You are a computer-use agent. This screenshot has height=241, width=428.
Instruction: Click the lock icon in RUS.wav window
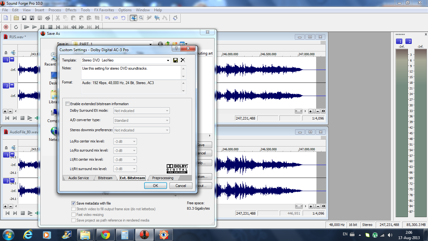[x=6, y=53]
